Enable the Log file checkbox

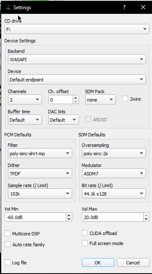[x=8, y=262]
